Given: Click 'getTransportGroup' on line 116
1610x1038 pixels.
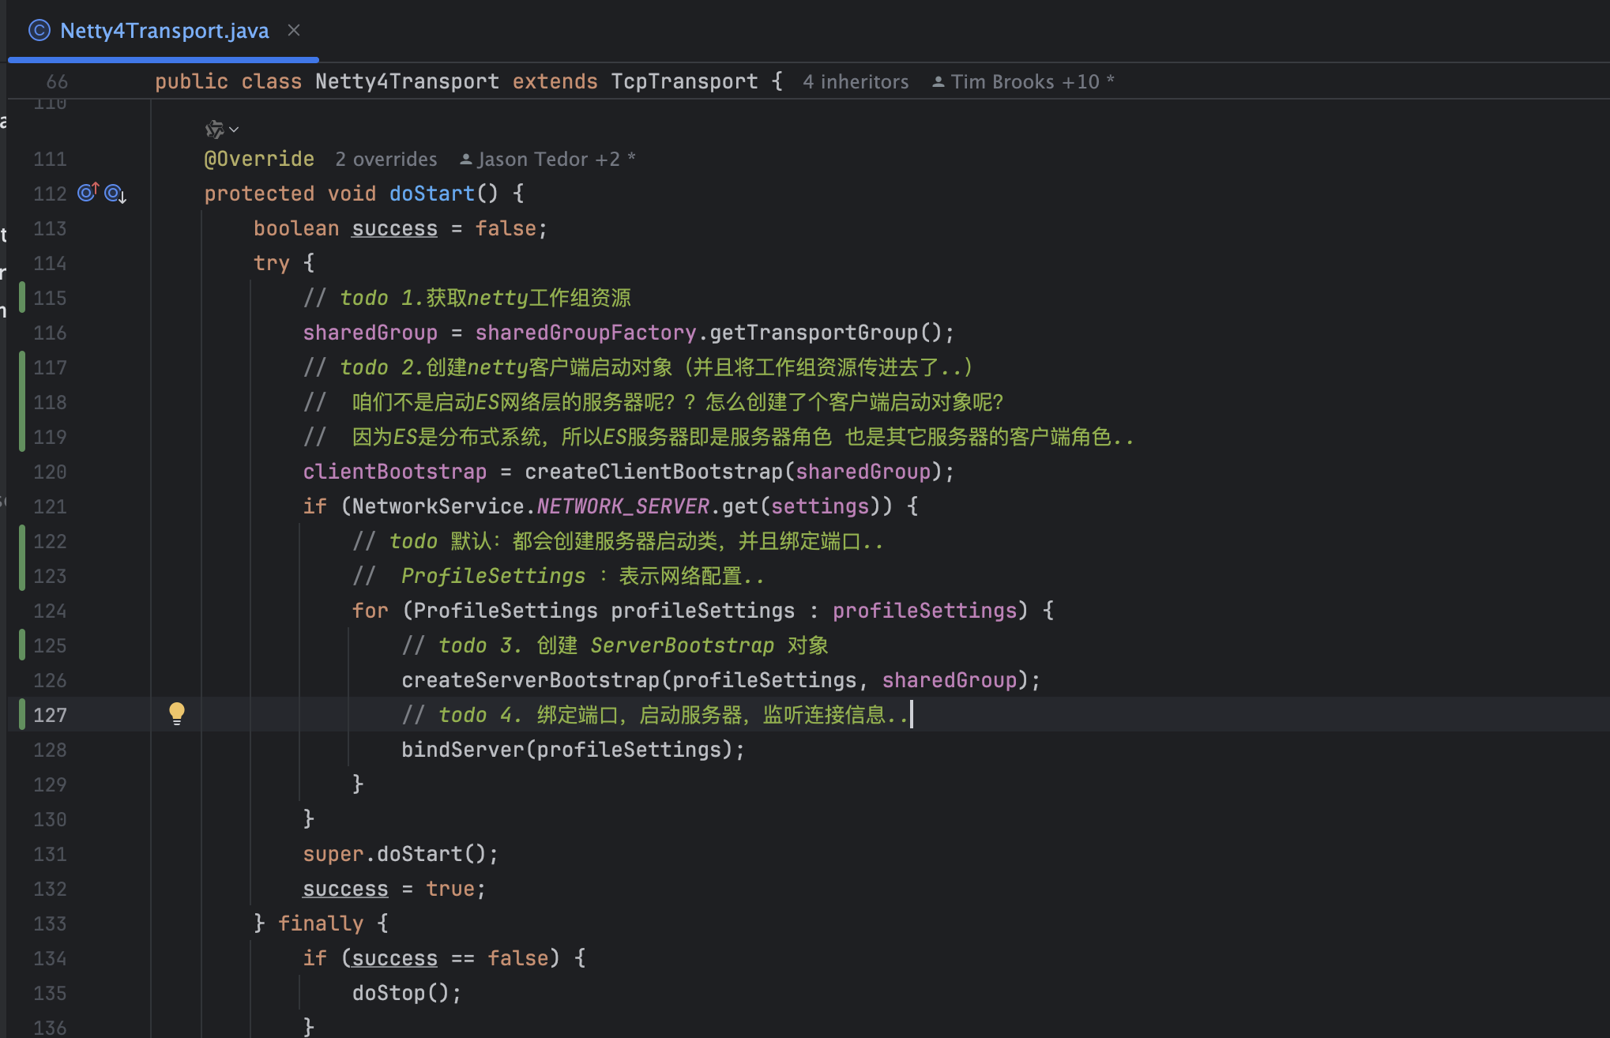Looking at the screenshot, I should click(x=814, y=333).
